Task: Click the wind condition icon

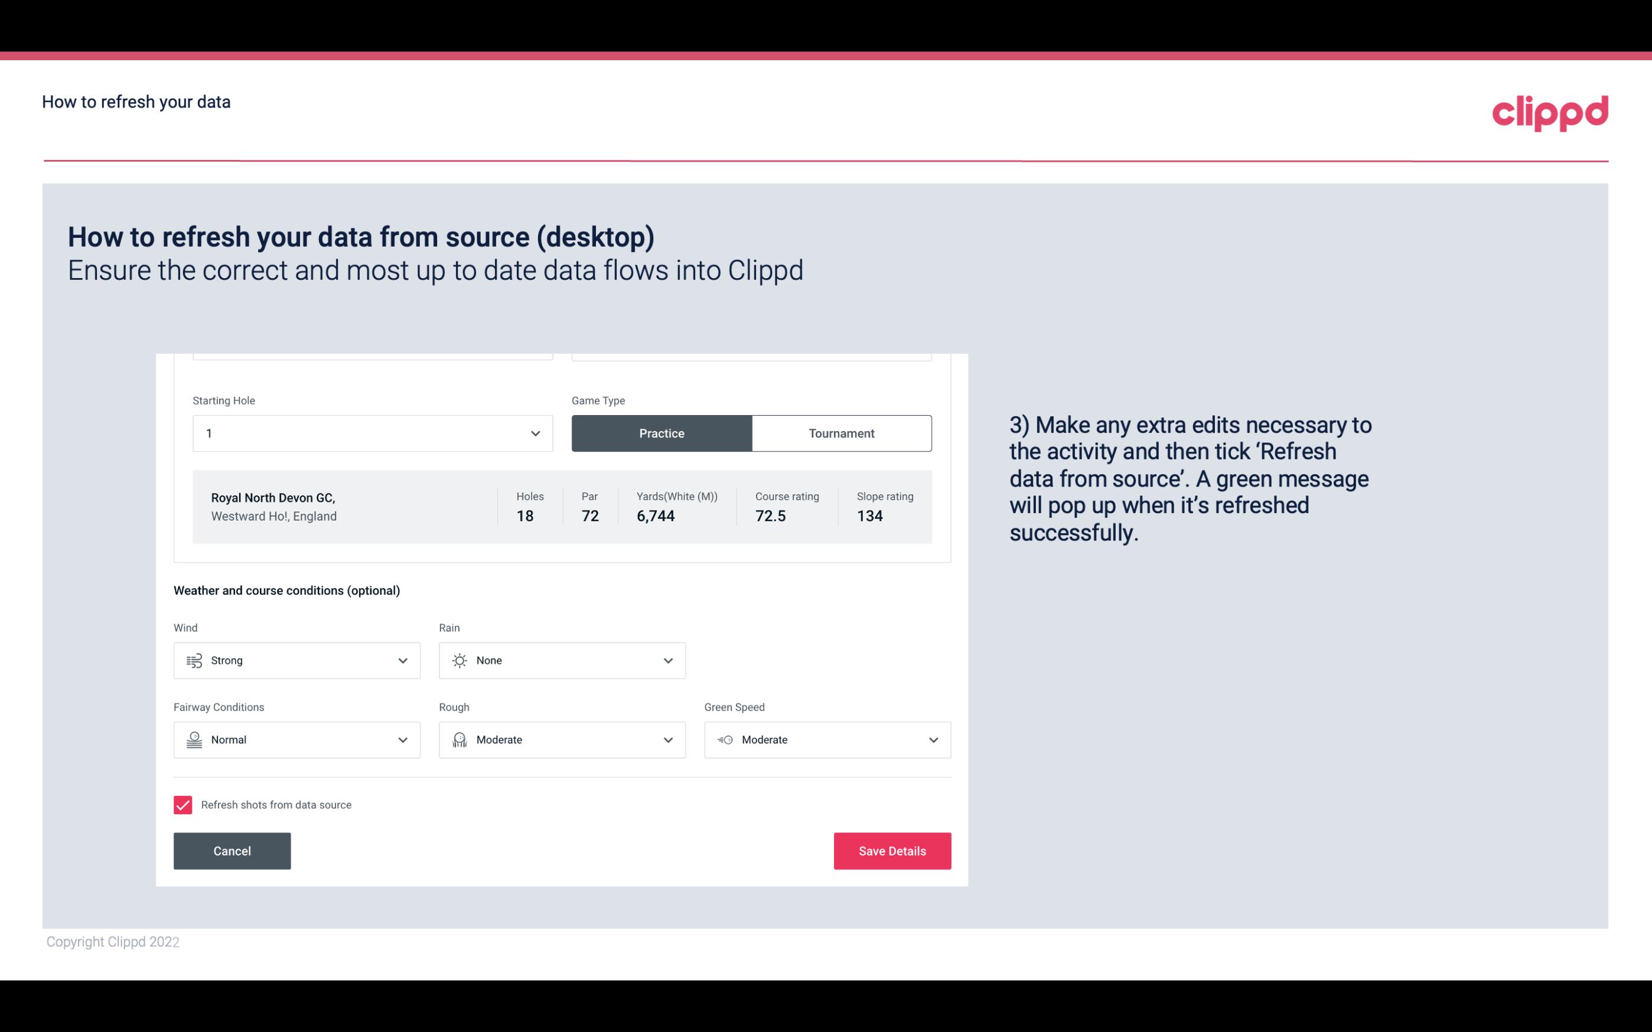Action: coord(194,660)
